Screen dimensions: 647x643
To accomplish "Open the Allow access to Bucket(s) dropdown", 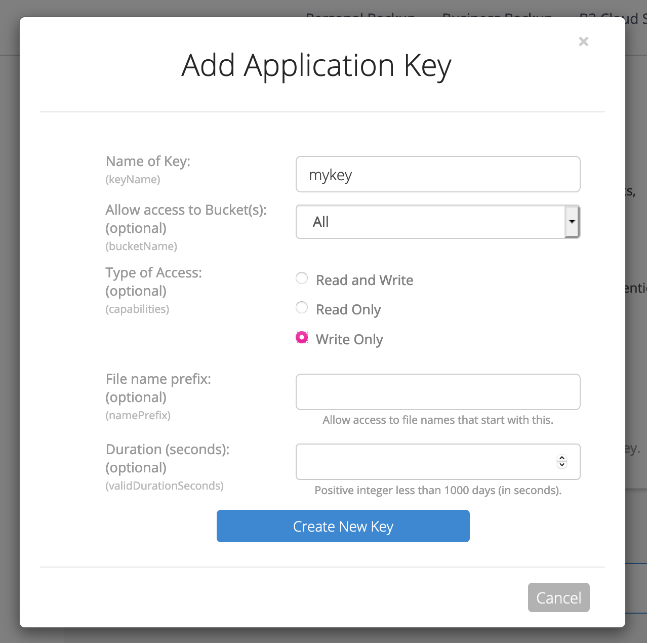I will pyautogui.click(x=438, y=222).
